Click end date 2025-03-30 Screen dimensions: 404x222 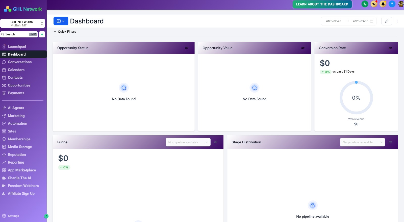click(x=360, y=21)
